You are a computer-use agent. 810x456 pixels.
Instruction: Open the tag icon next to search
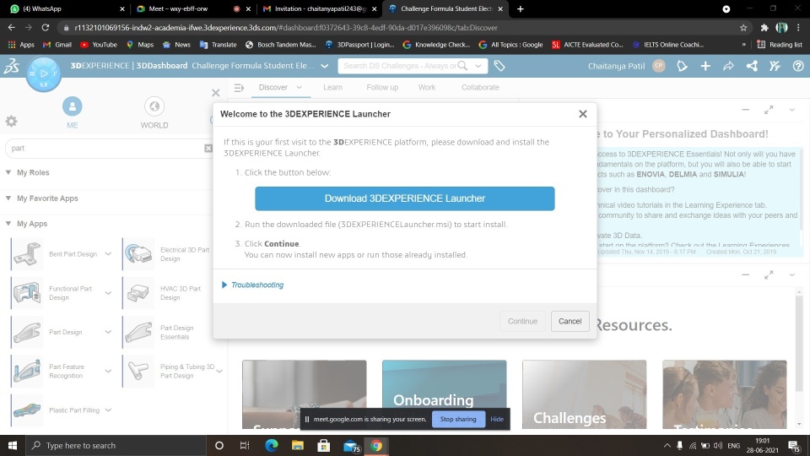pyautogui.click(x=499, y=66)
